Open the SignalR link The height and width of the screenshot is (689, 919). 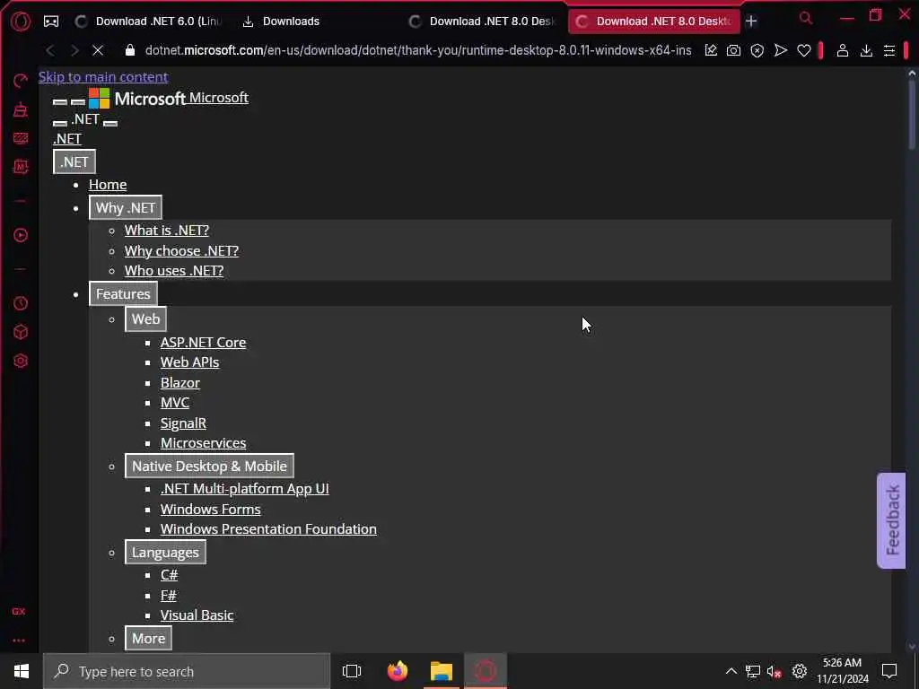coord(183,423)
